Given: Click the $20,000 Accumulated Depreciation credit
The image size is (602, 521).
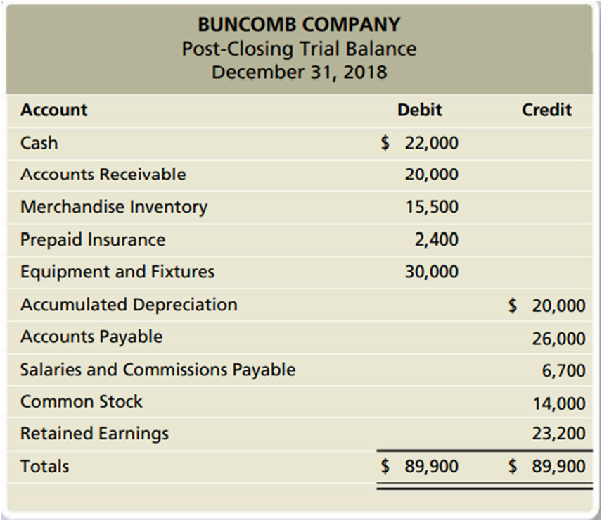Looking at the screenshot, I should pos(547,306).
